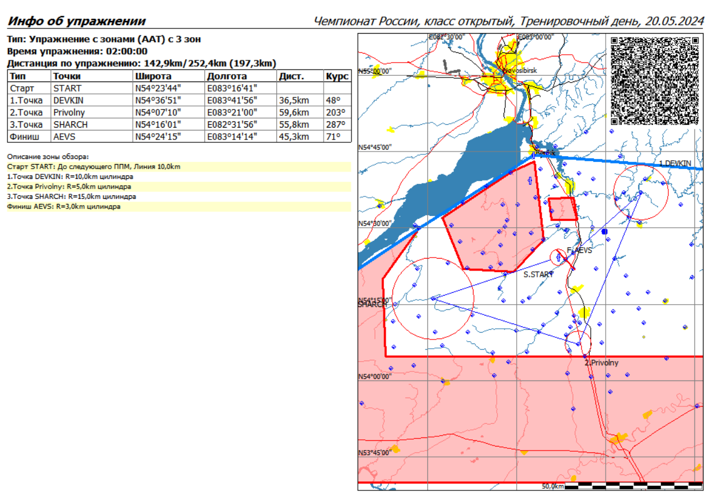Click 'Инфо об упражнении' page title
715x499 pixels.
pyautogui.click(x=76, y=22)
